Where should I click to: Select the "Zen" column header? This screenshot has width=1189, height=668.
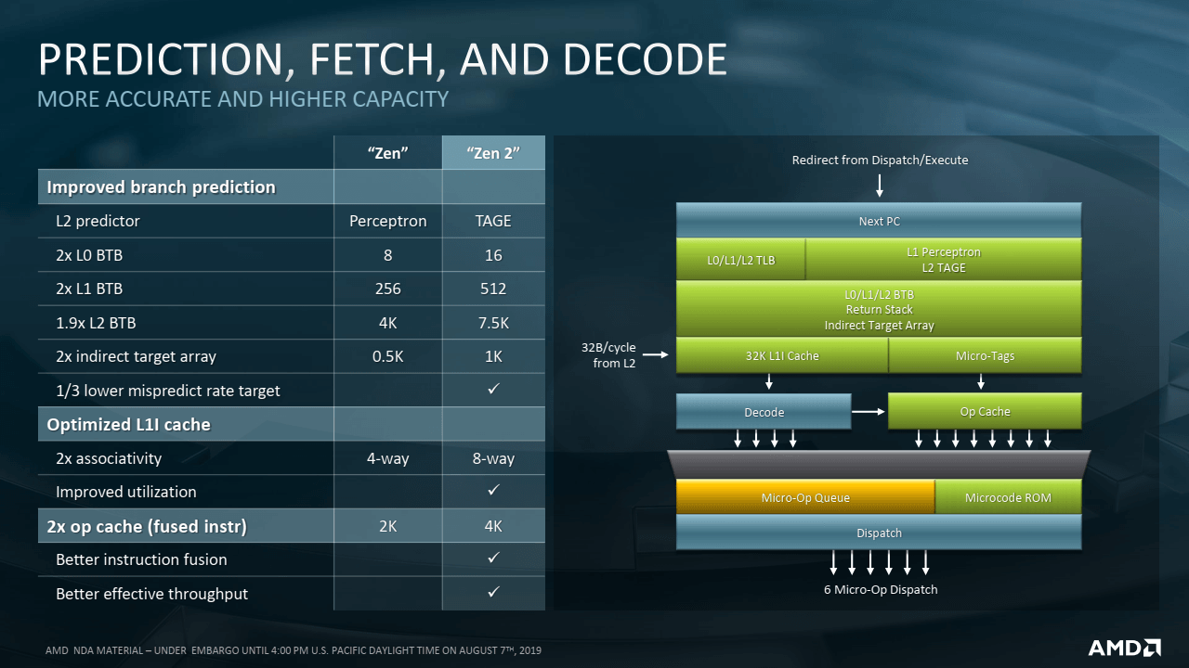point(388,153)
